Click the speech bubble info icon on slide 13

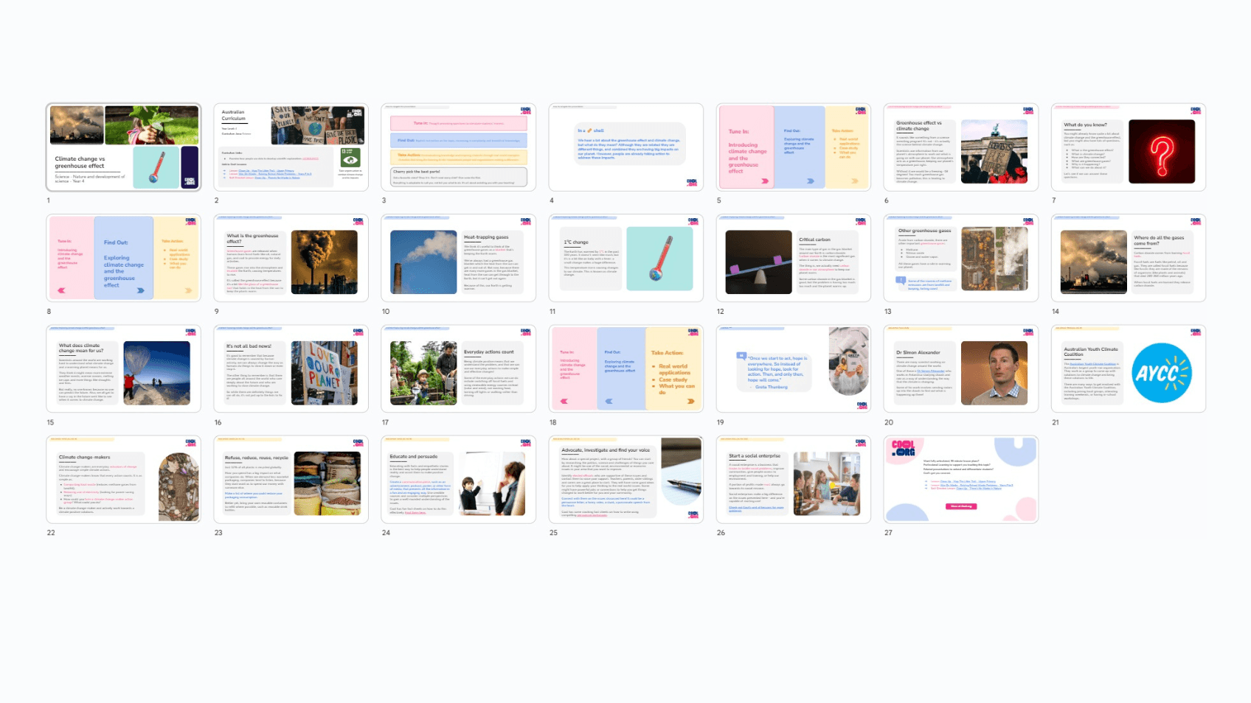click(x=901, y=279)
